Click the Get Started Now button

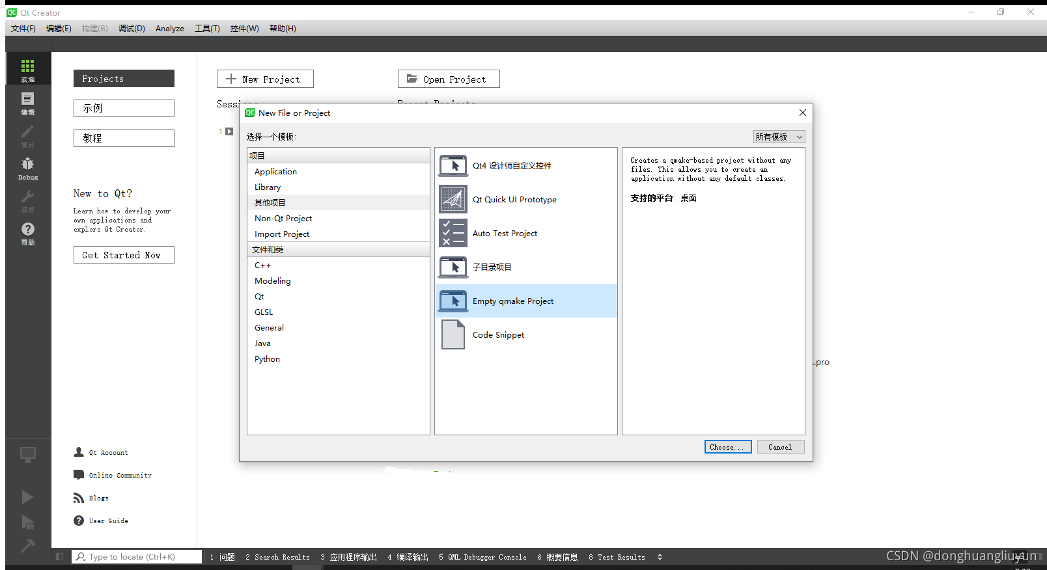124,255
